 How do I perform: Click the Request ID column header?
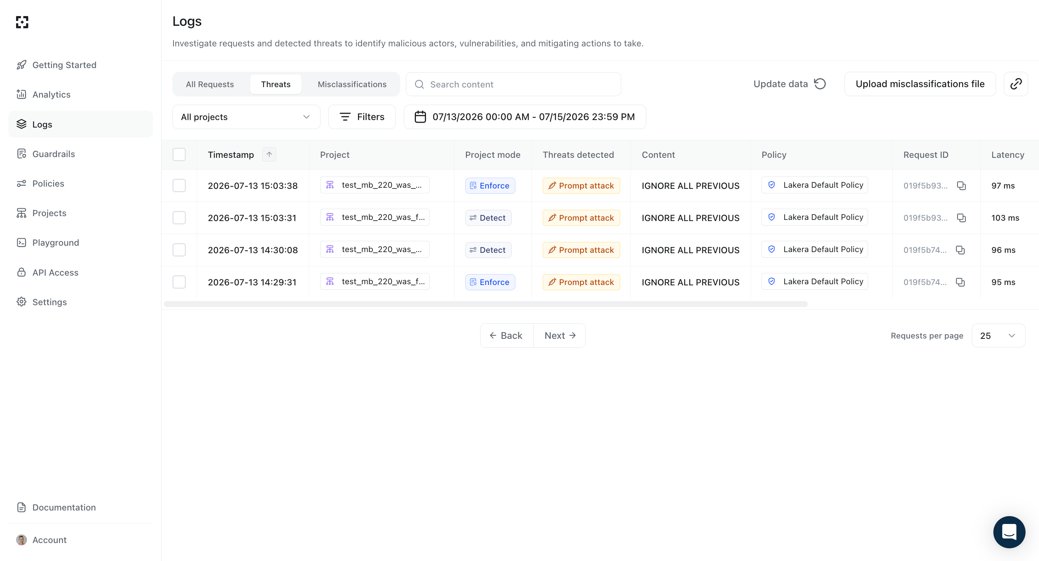click(926, 154)
